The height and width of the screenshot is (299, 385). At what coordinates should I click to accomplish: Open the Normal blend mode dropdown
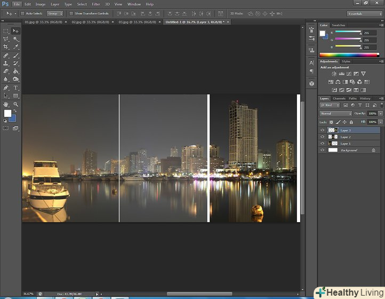tap(335, 114)
